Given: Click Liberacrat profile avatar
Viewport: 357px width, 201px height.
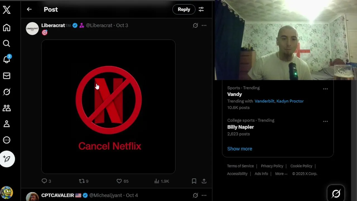Looking at the screenshot, I should tap(32, 28).
